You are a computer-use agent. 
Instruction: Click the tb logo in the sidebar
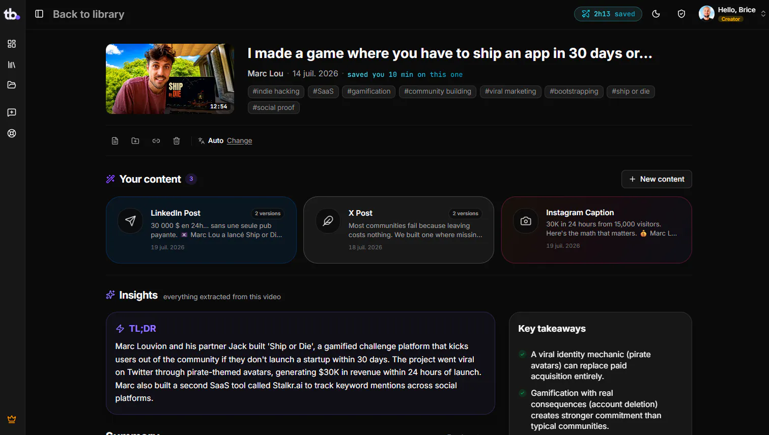pos(12,14)
